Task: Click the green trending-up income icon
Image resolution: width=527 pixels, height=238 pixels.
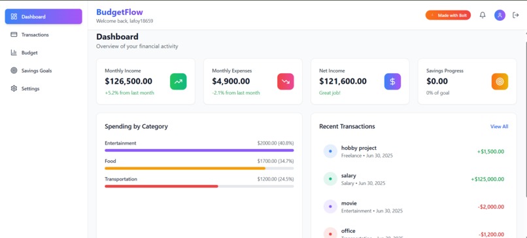Action: coord(178,81)
